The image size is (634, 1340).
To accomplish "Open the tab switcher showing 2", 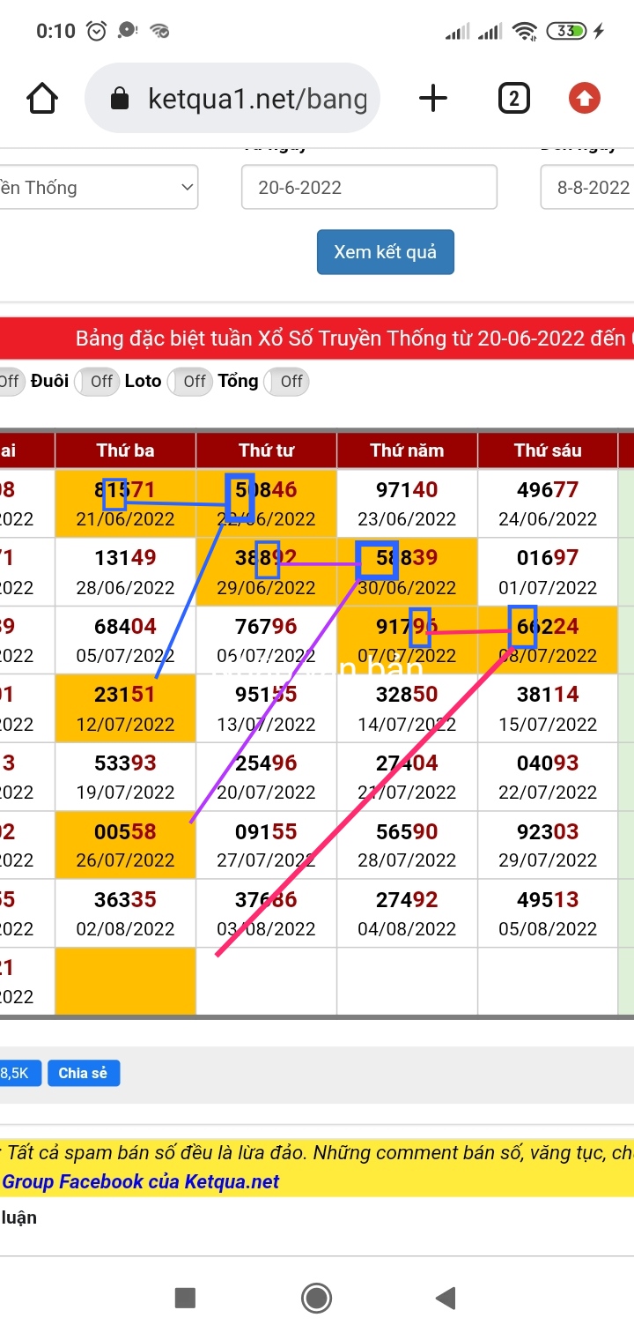I will (513, 99).
